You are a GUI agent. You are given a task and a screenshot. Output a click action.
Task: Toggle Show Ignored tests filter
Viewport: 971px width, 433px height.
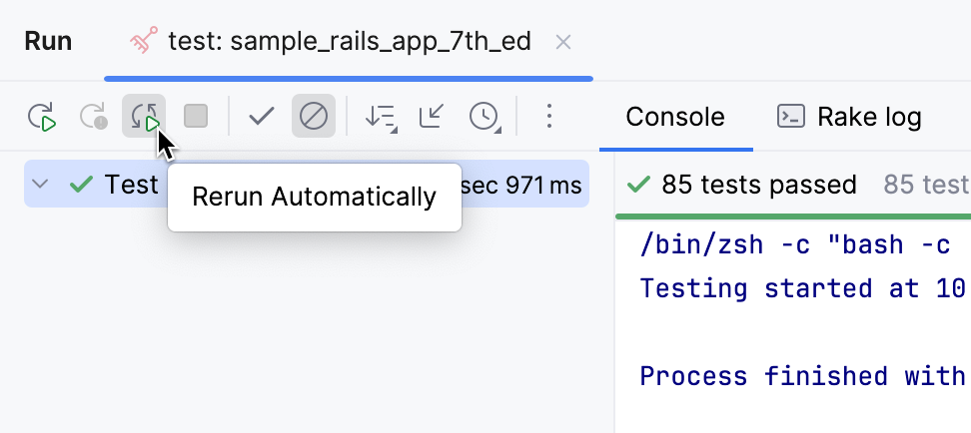[x=314, y=117]
